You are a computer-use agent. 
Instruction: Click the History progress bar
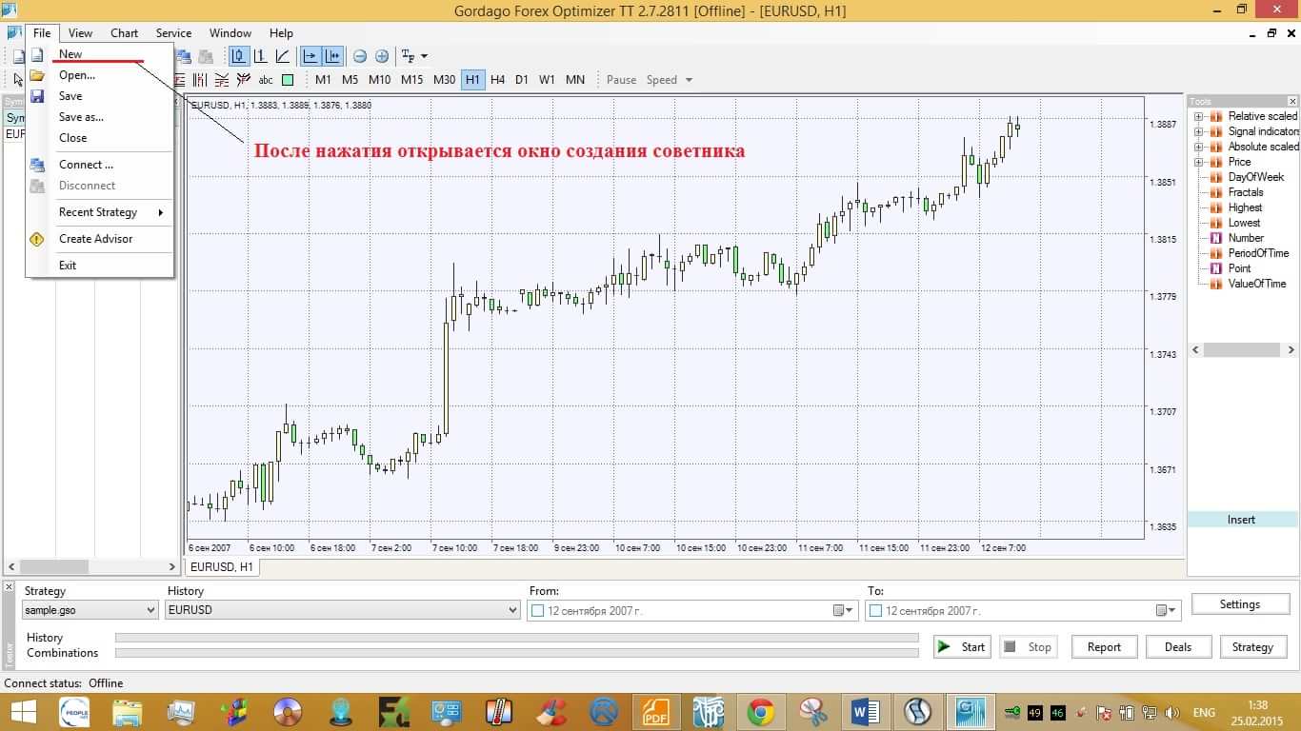point(517,638)
